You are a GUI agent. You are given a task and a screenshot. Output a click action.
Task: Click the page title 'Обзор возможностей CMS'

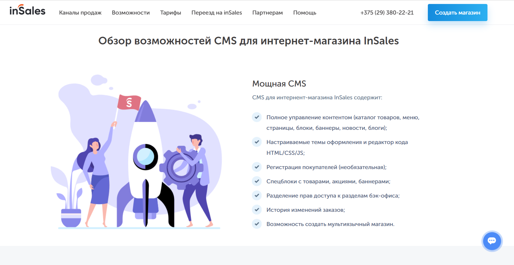point(248,41)
